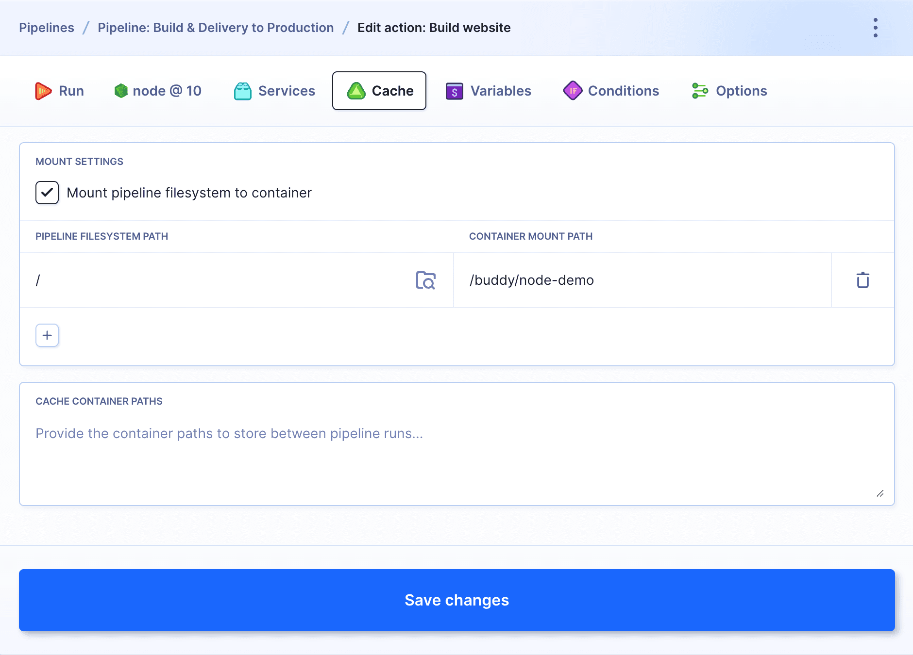This screenshot has height=655, width=913.
Task: Click the orange Run play icon
Action: coord(43,91)
